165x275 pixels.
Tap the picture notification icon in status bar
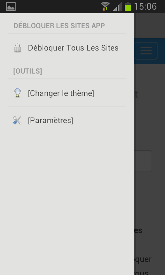click(x=11, y=7)
